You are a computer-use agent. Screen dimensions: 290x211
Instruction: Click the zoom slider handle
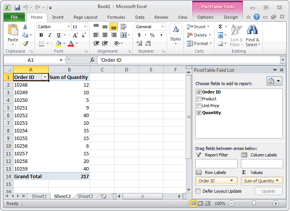[x=254, y=203]
